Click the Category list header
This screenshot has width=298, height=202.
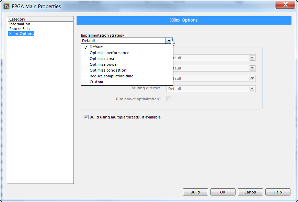(x=40, y=19)
